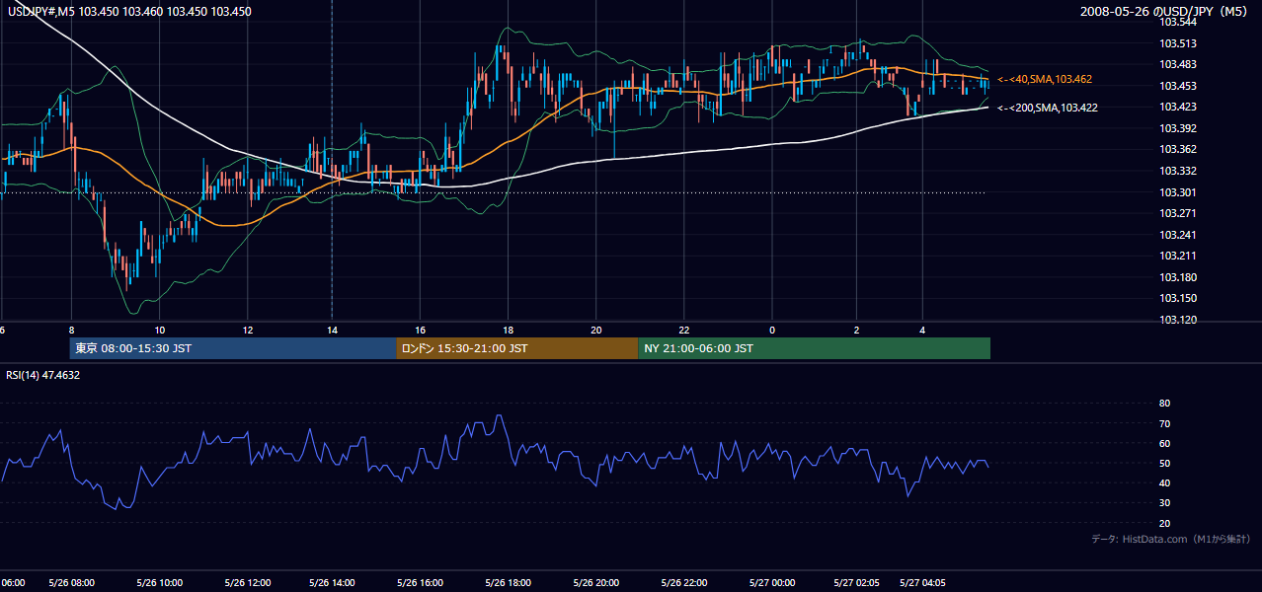Click bottom date label 5/27 00:00
The height and width of the screenshot is (592, 1262).
770,582
